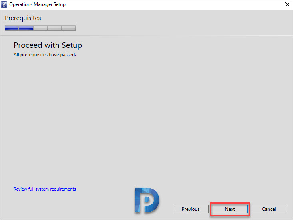Go back with the Previous button
293x220 pixels.
coord(191,209)
